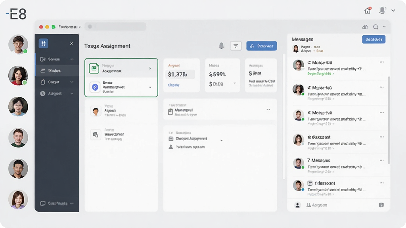Select the highlighted second sidebar menu item
Screen dimensions: 406x228
point(57,70)
